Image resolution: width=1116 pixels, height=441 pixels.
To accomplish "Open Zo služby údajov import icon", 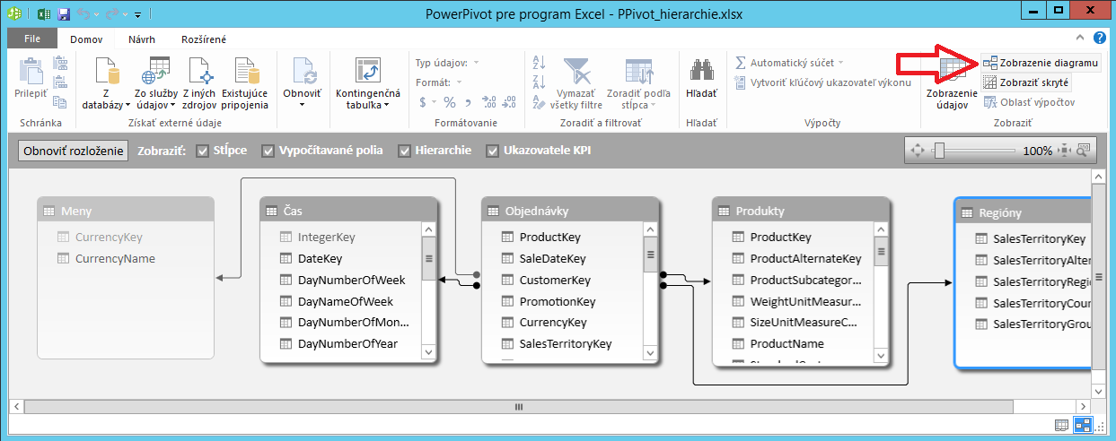I will pyautogui.click(x=155, y=71).
